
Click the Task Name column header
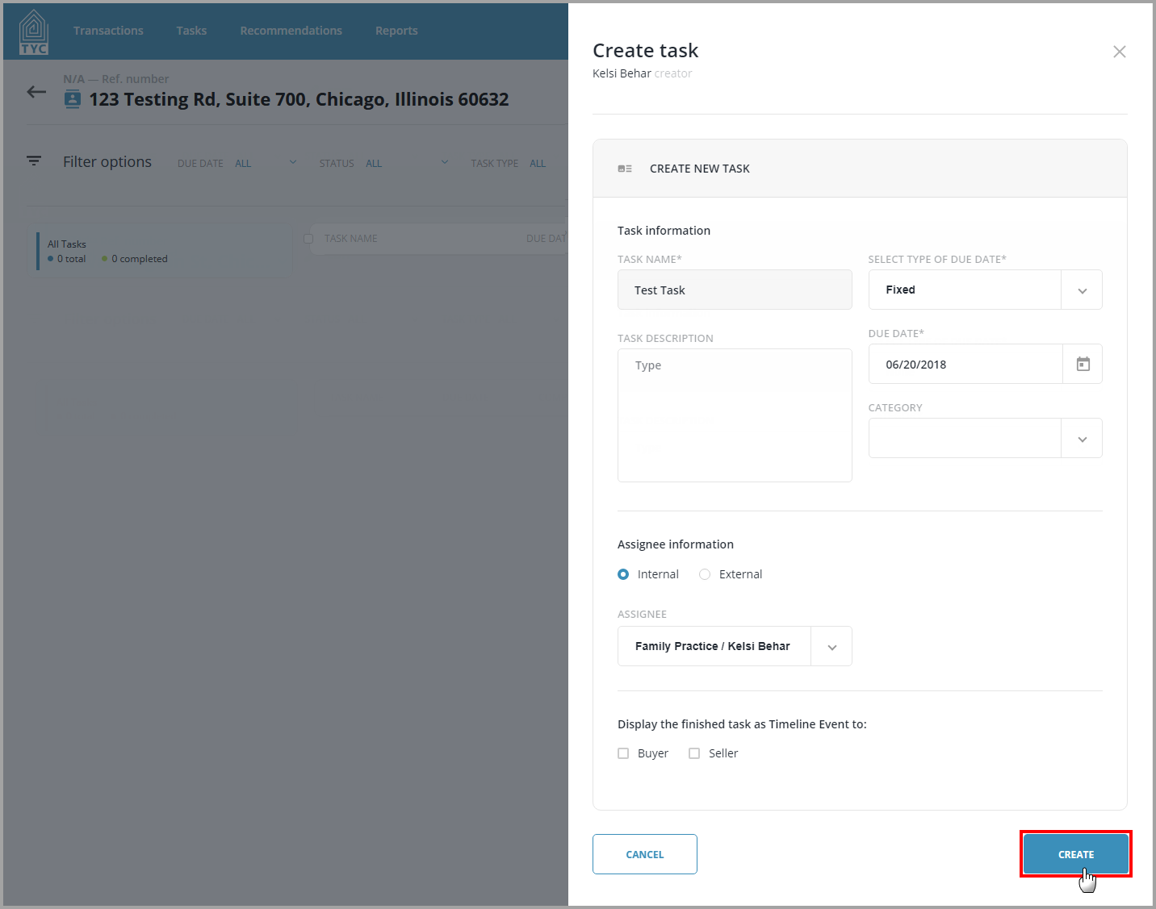tap(351, 239)
